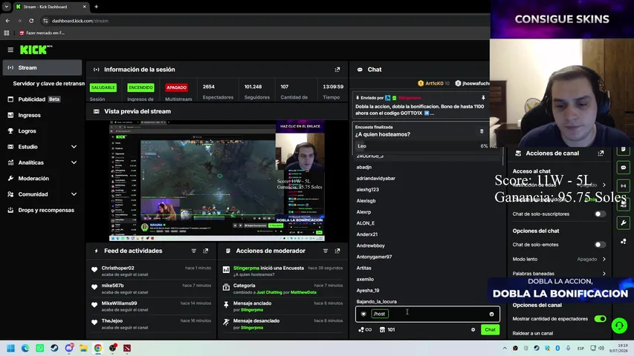
Task: Send message with green Chat button
Action: (x=490, y=330)
